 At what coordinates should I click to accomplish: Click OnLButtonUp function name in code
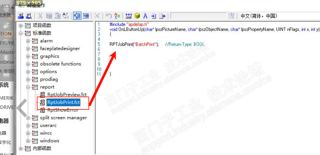pos(131,29)
